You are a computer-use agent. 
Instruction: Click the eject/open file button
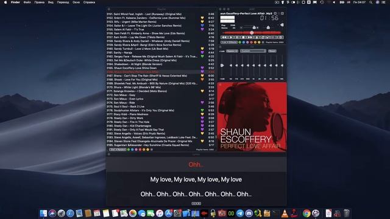pos(257,37)
